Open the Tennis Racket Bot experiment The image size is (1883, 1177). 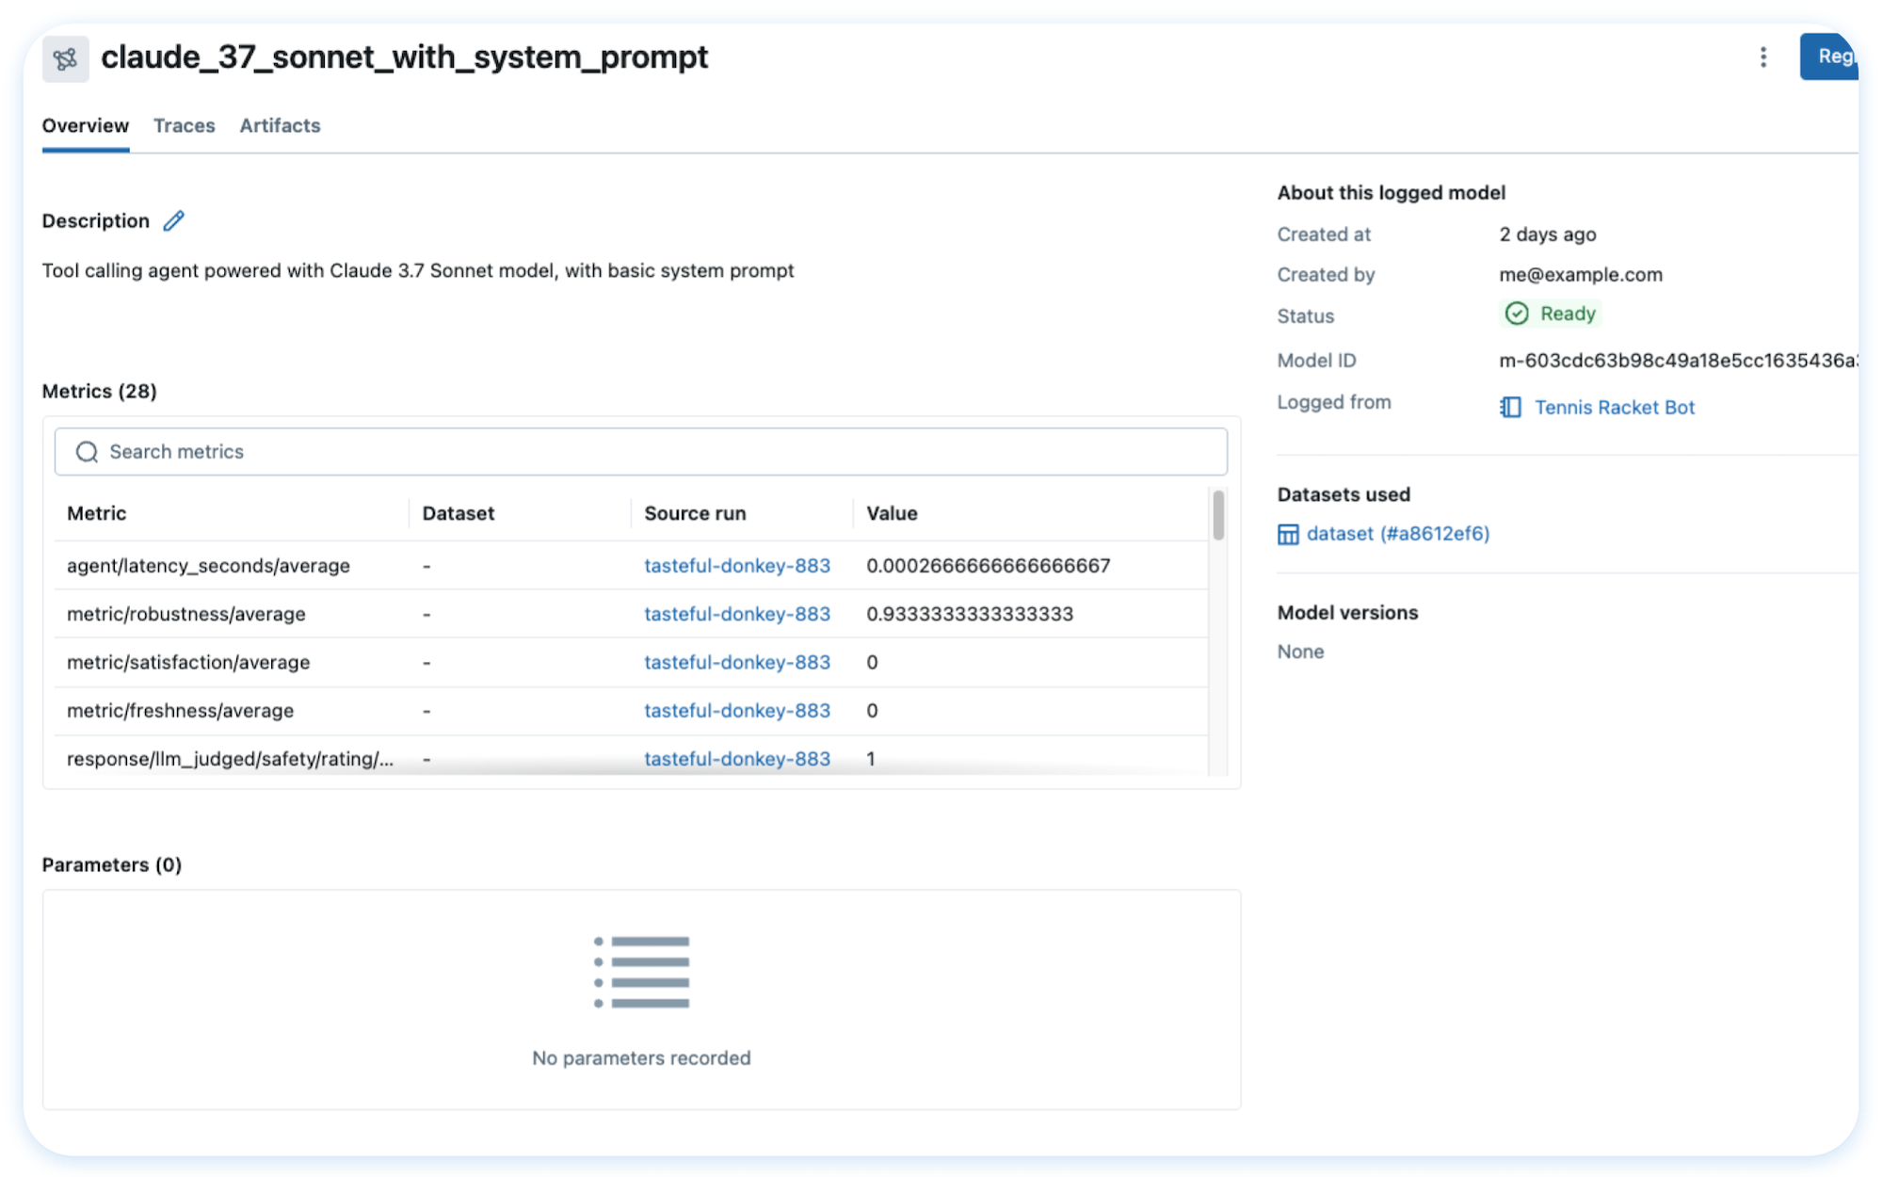pyautogui.click(x=1613, y=407)
